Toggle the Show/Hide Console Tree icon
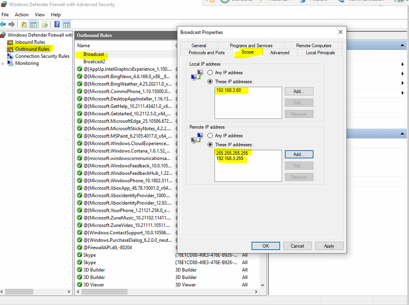This screenshot has height=305, width=409. pyautogui.click(x=33, y=25)
